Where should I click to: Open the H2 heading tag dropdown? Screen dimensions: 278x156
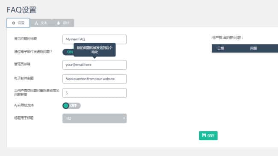pyautogui.click(x=95, y=118)
